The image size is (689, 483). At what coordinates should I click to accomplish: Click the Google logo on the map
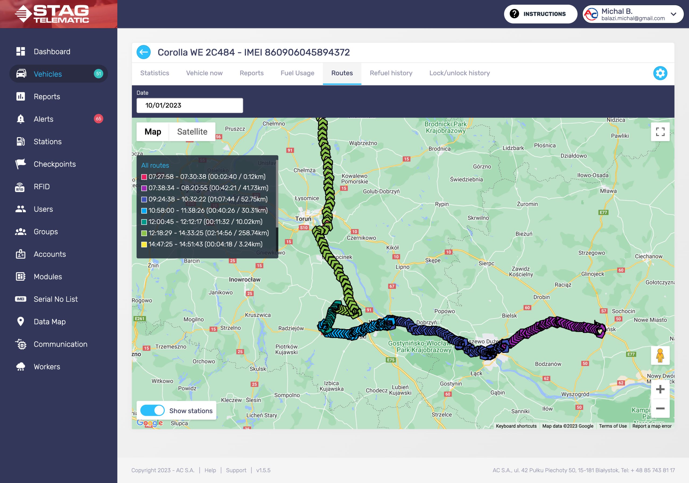(x=149, y=423)
